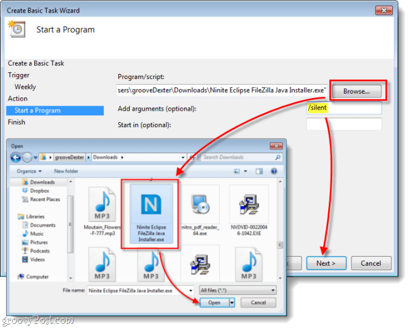Select the Weekly wizard step
Image resolution: width=411 pixels, height=329 pixels.
(x=25, y=87)
